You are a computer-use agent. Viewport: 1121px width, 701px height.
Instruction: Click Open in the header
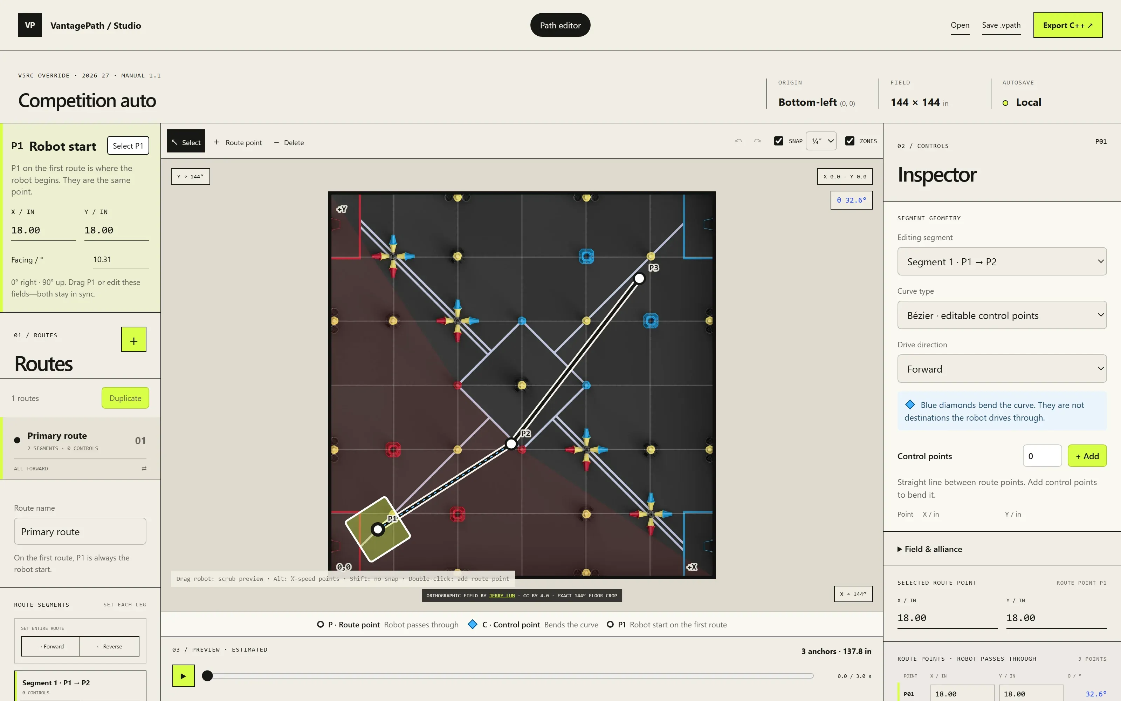pyautogui.click(x=960, y=25)
